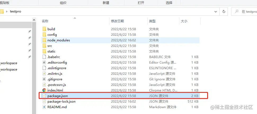The height and width of the screenshot is (114, 257).
Task: Click the Git Ignore 源文件 type cell
Action: click(x=162, y=79)
